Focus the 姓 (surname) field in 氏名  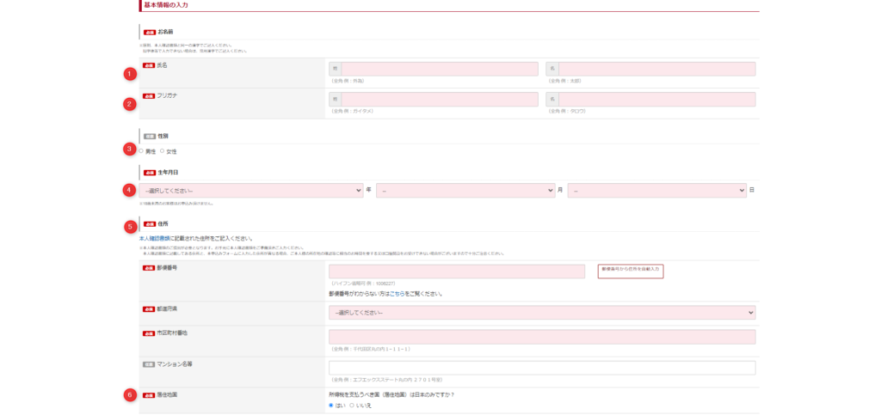(439, 69)
